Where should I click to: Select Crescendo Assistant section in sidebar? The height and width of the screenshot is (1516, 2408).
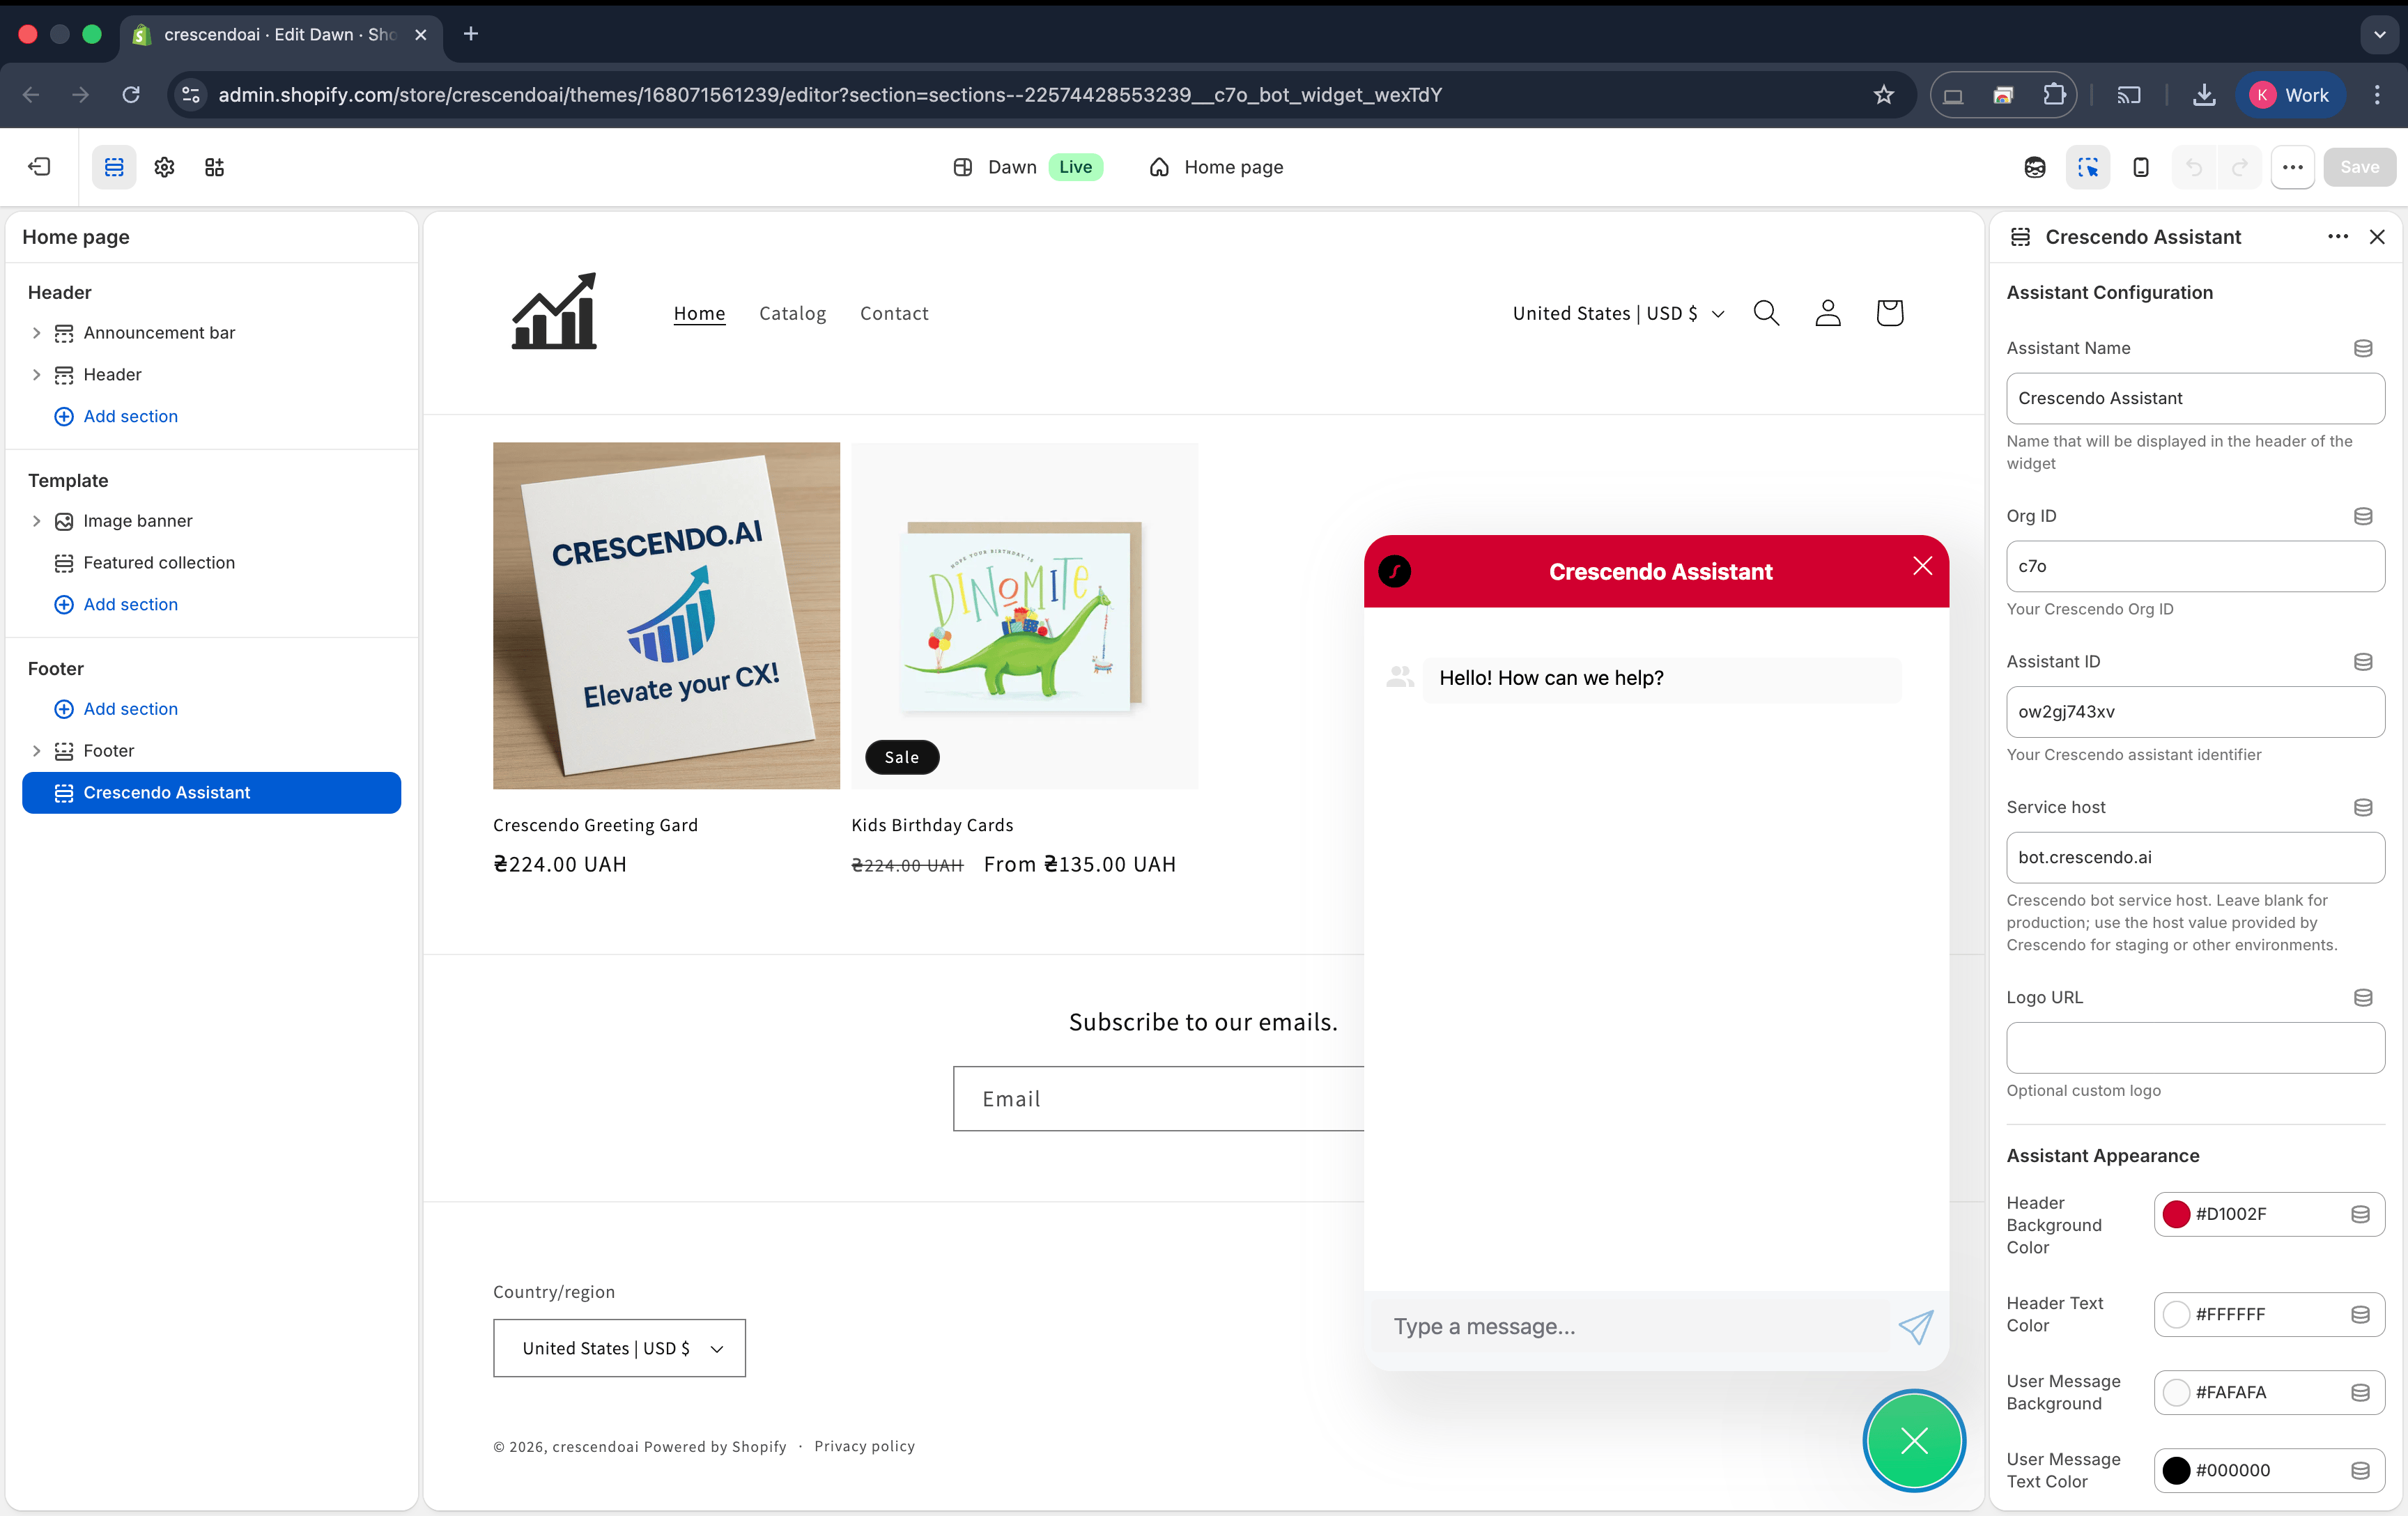[x=211, y=793]
